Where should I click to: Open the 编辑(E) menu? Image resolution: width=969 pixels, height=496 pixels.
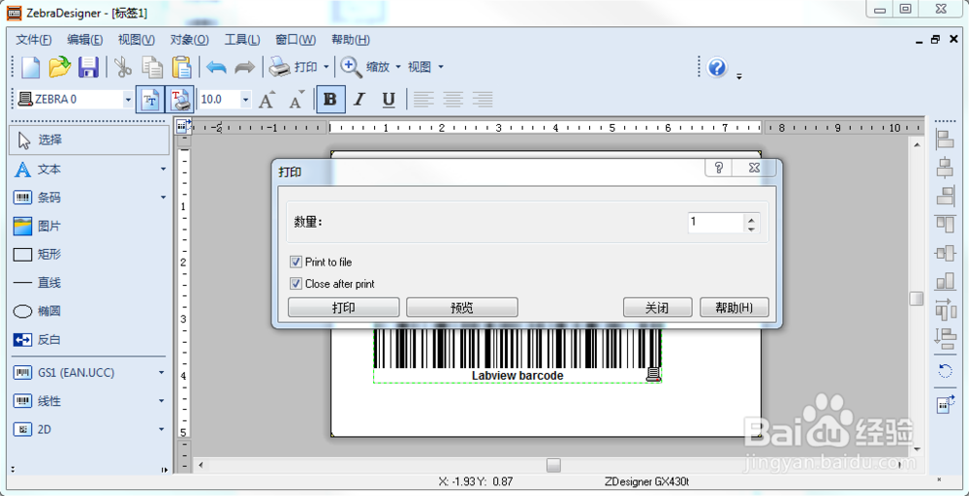pos(85,40)
